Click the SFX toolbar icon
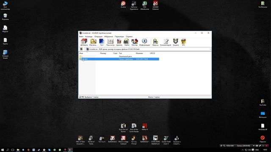 point(183,42)
